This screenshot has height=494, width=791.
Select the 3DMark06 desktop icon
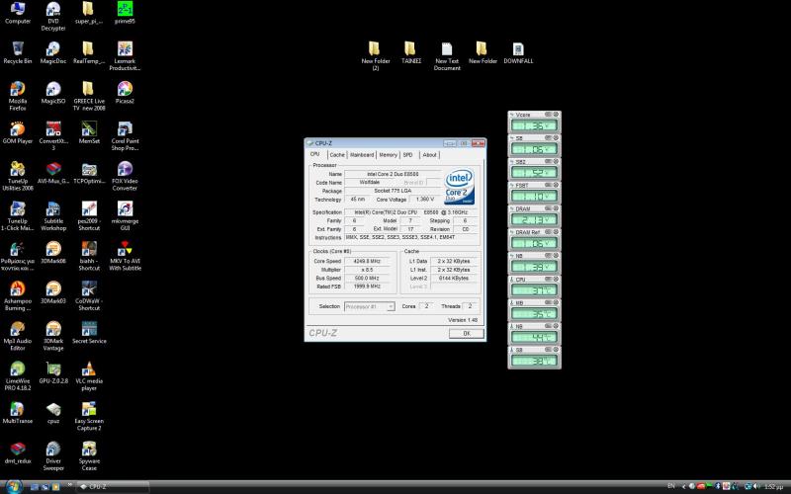click(x=53, y=253)
